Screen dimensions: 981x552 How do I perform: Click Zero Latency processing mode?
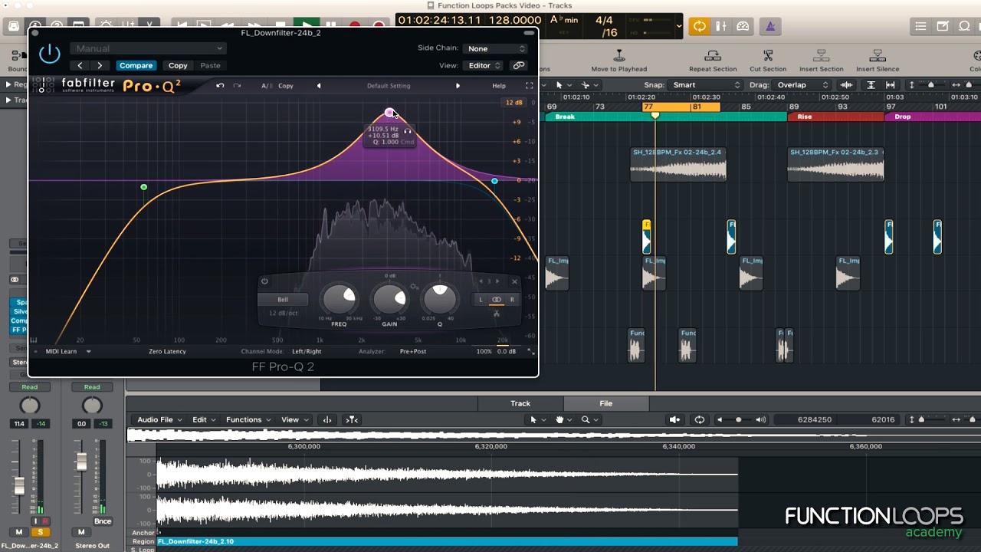(167, 351)
